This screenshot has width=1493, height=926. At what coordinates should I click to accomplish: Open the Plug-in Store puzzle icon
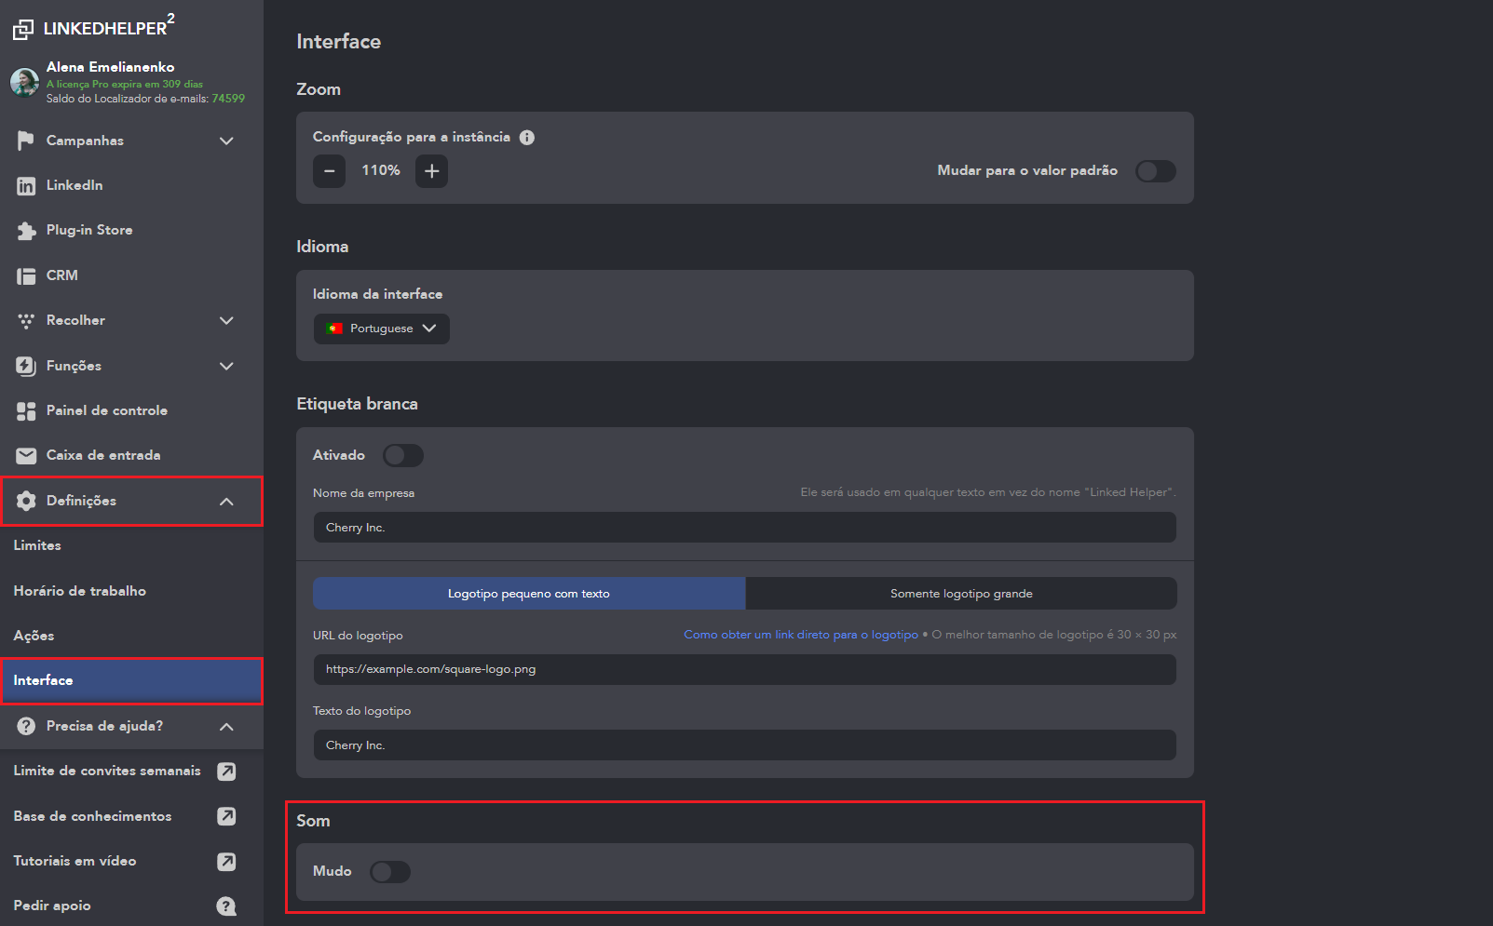coord(25,231)
